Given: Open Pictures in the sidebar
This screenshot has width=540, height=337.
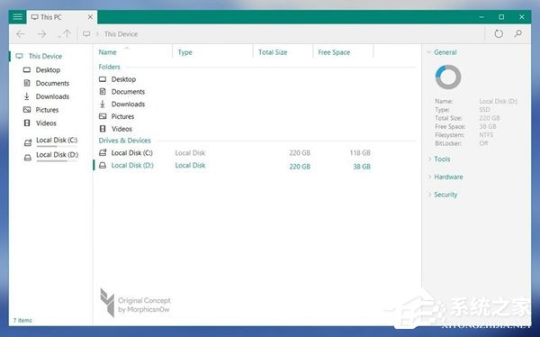Looking at the screenshot, I should click(47, 110).
